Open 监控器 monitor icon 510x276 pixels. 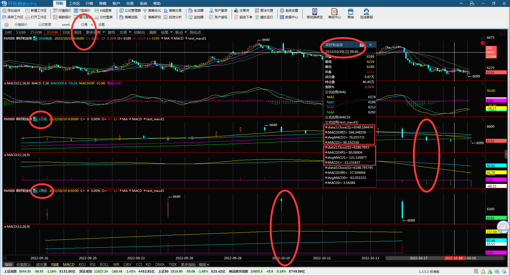[x=191, y=17]
